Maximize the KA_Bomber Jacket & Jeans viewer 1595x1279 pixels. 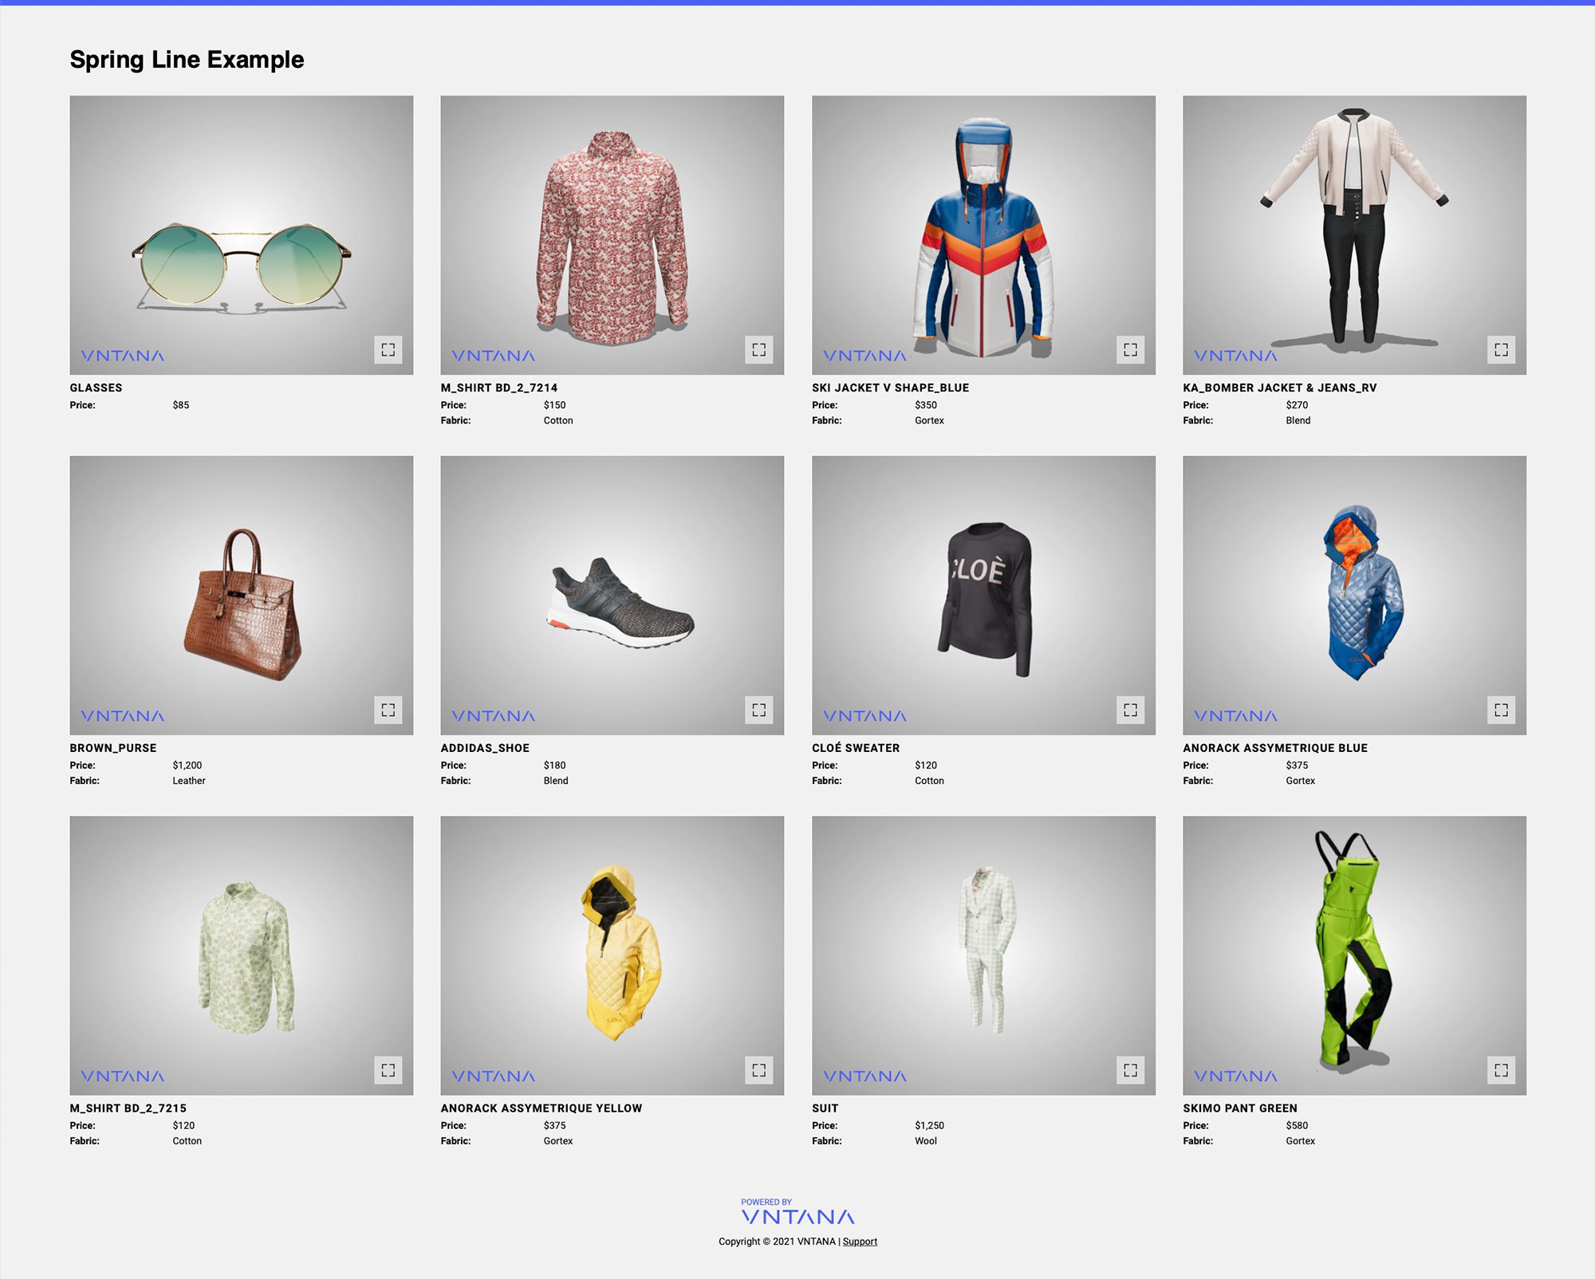click(1501, 349)
